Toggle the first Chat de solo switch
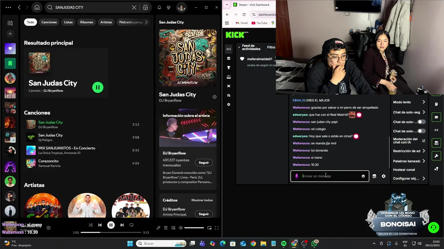Viewport: 444px width, 249px height. pos(421,122)
